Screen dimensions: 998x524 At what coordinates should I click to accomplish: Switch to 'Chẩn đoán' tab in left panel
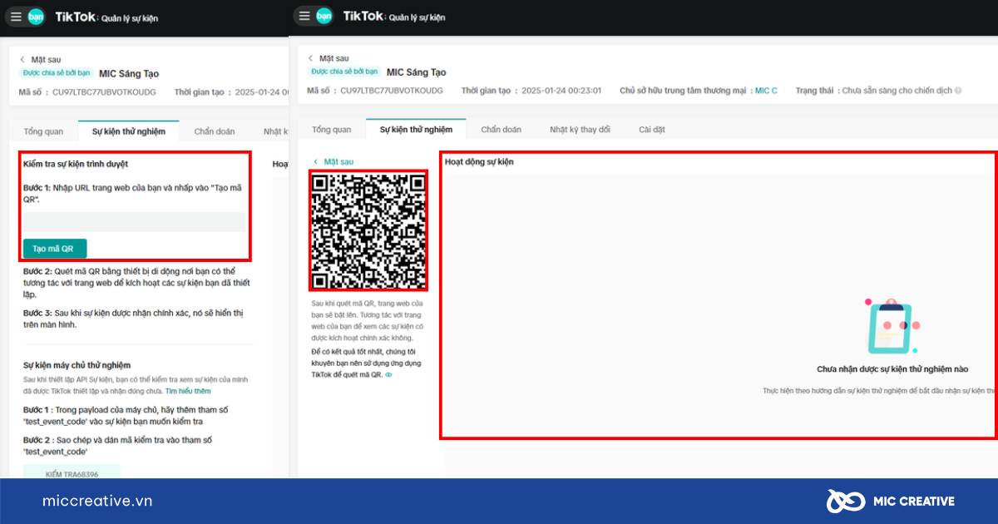tap(215, 131)
